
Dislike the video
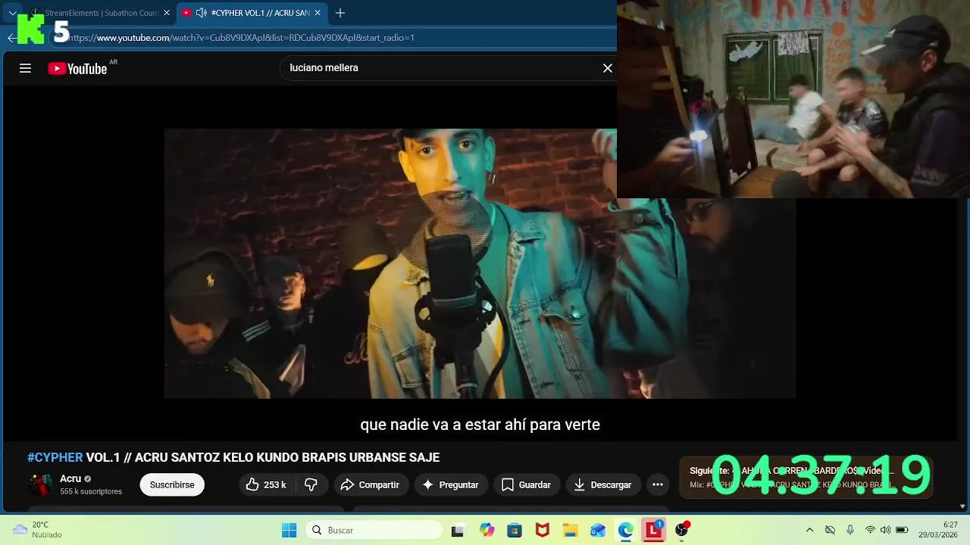[311, 484]
